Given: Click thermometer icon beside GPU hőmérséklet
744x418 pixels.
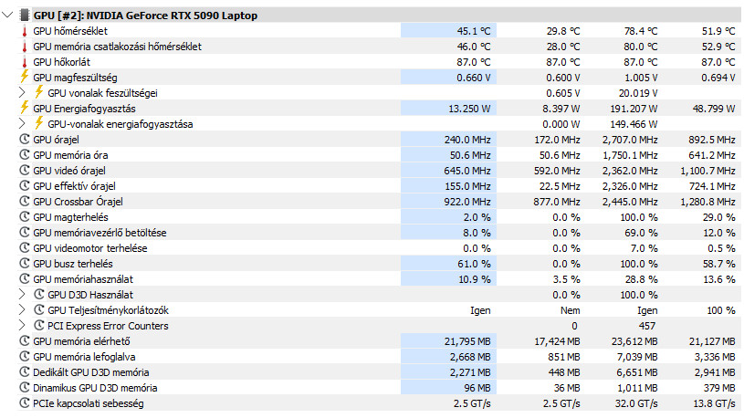Looking at the screenshot, I should click(25, 31).
